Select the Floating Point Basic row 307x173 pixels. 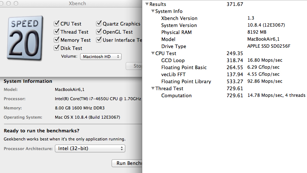pyautogui.click(x=225, y=67)
